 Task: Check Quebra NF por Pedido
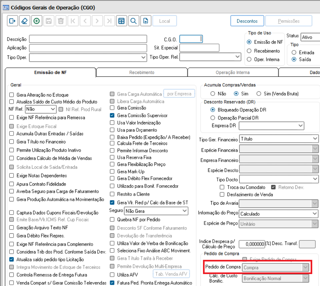112,219
